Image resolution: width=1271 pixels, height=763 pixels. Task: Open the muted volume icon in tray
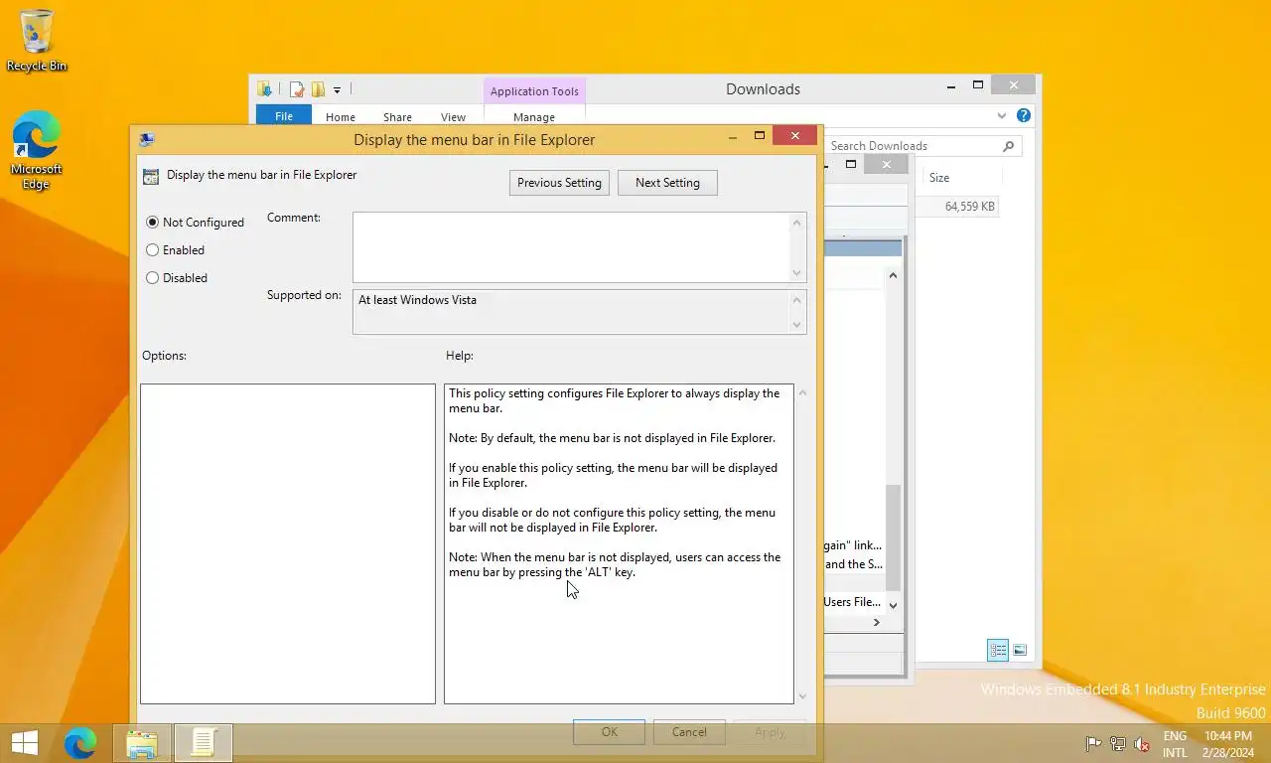click(x=1142, y=744)
